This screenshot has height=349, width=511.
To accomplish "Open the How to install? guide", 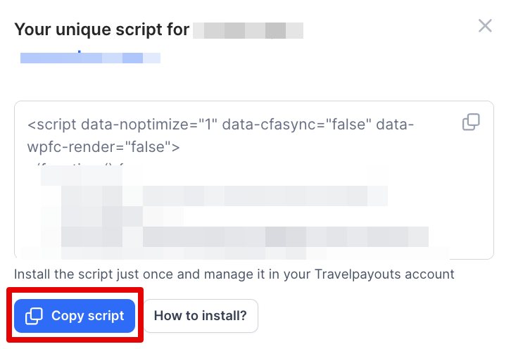I will click(201, 316).
